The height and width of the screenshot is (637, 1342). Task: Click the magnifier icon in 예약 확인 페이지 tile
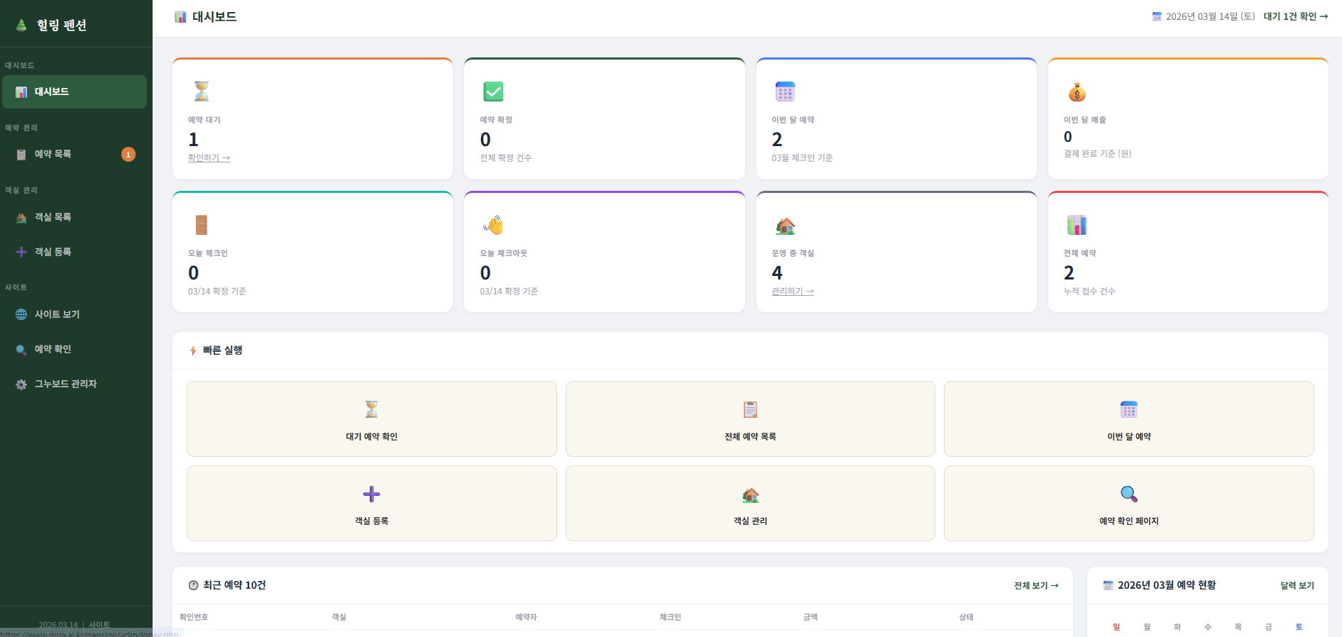[x=1128, y=494]
